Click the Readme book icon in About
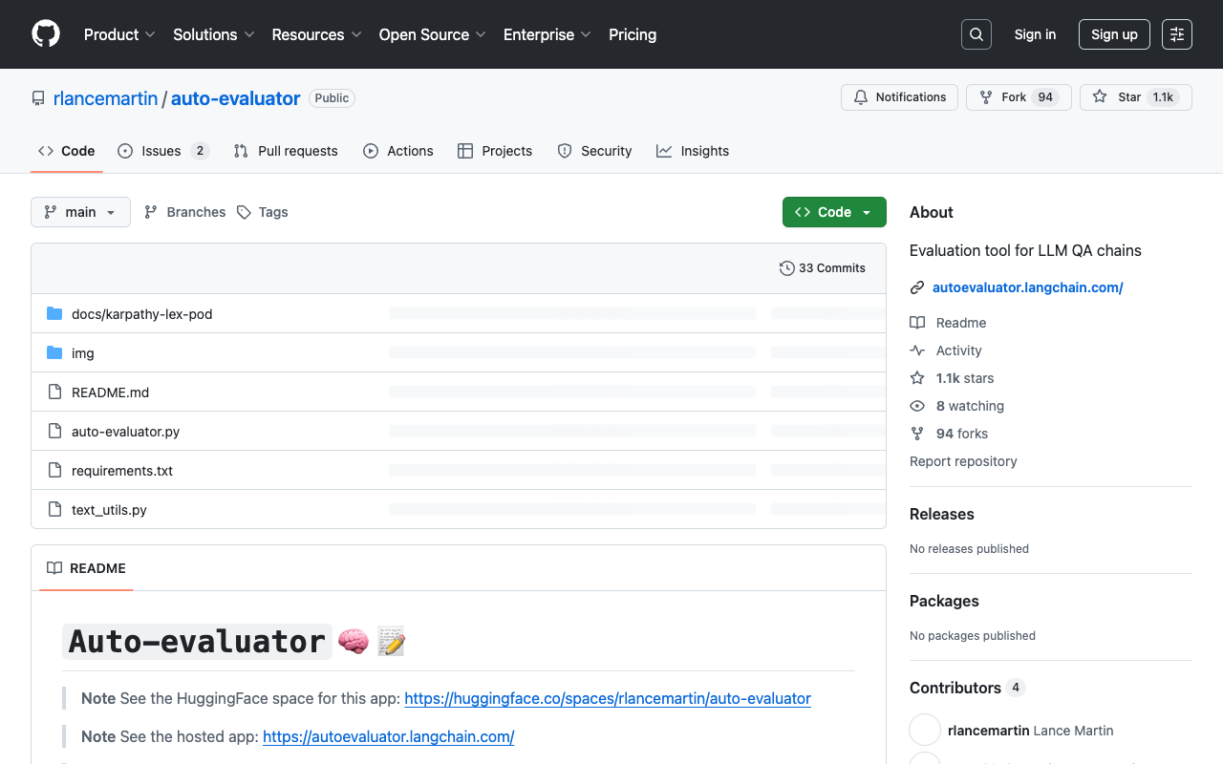This screenshot has height=764, width=1223. 917,323
